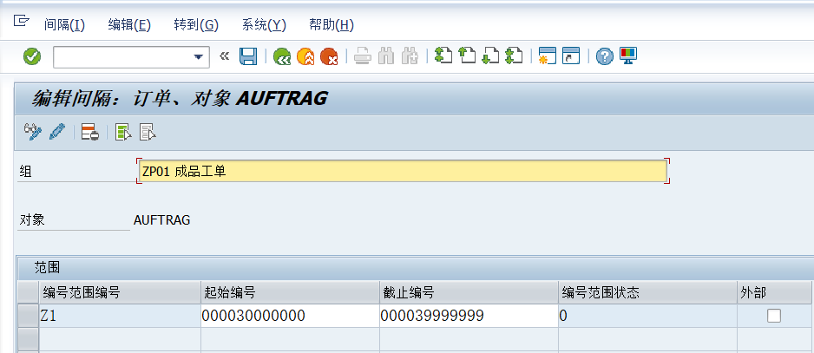The width and height of the screenshot is (814, 353).
Task: Click the generate shortcut icon
Action: click(x=570, y=56)
